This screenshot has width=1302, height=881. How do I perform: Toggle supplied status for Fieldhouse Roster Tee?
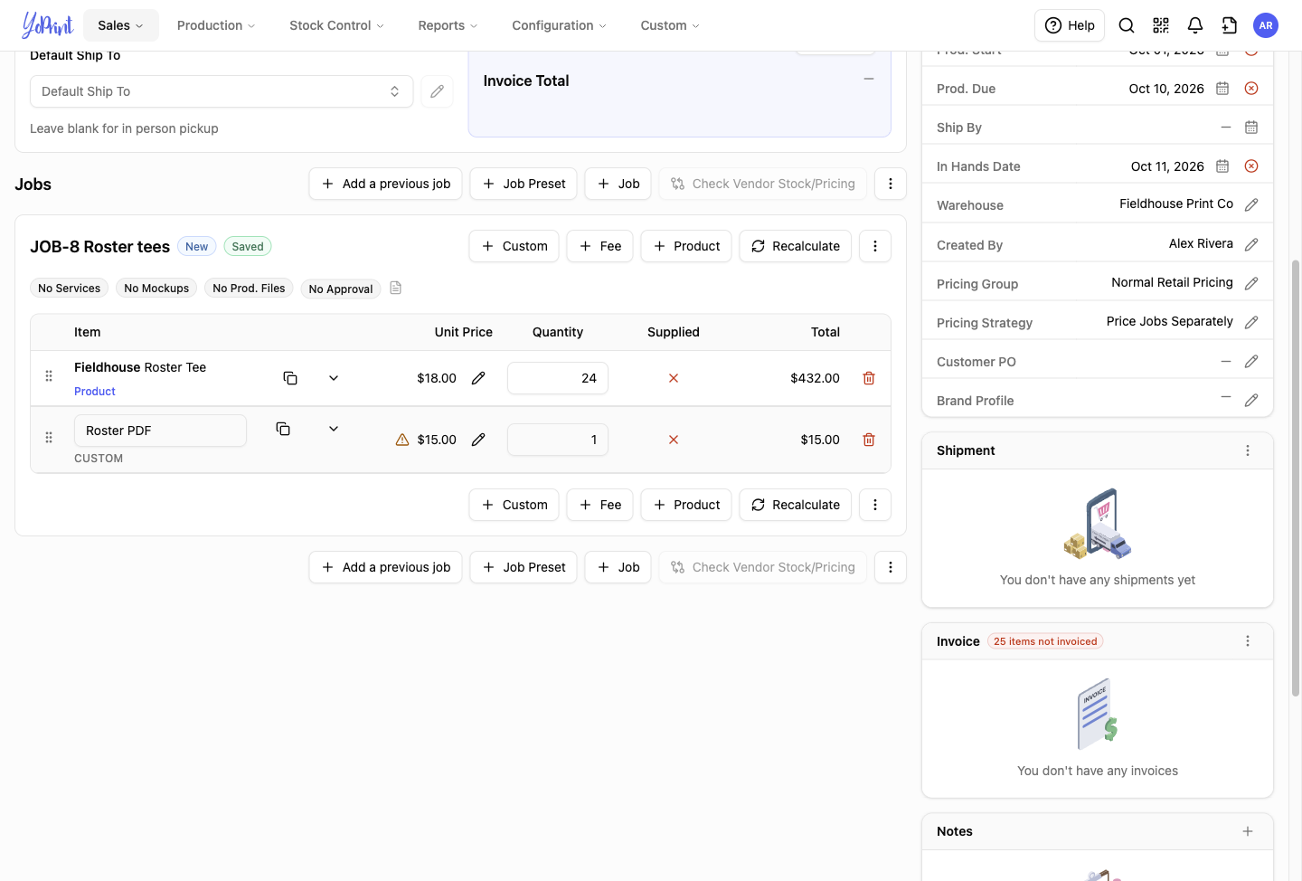[674, 378]
